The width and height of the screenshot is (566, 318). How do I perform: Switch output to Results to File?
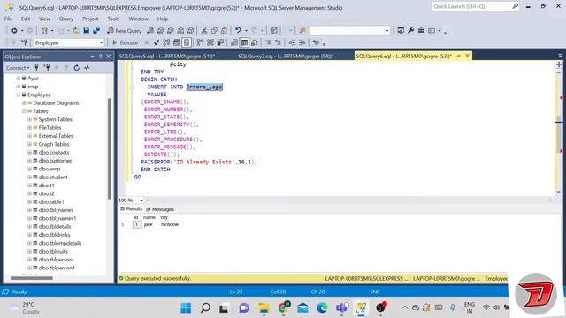[255, 42]
